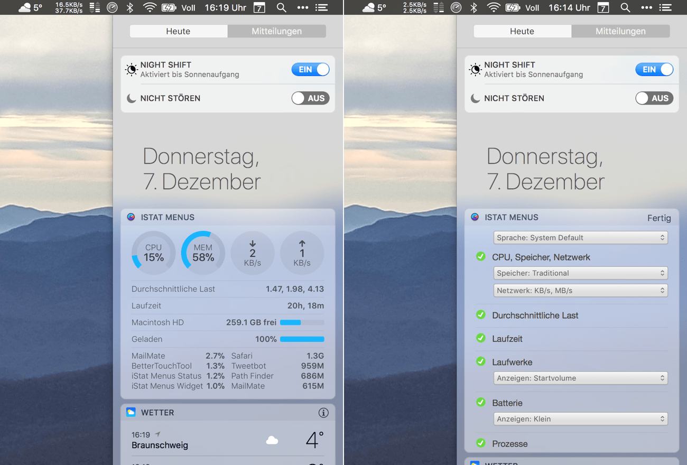Click Notification Center list icon in 16:14 menu bar
687x465 pixels.
[666, 7]
